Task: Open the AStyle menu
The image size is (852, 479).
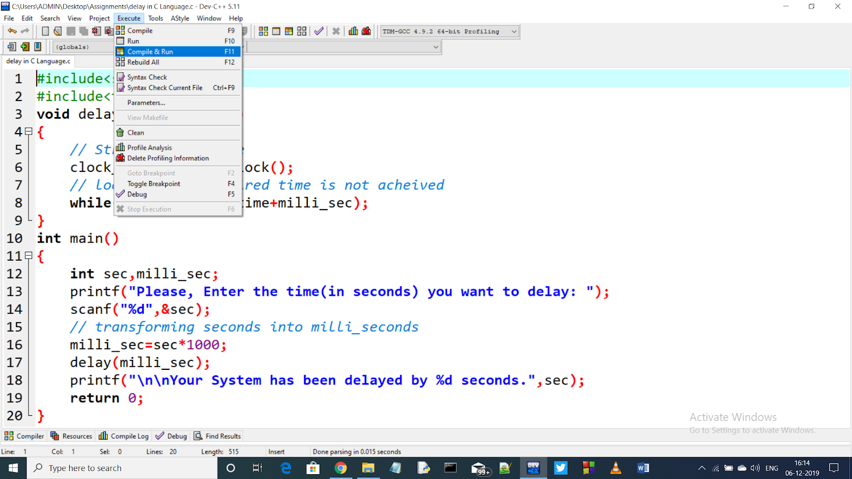Action: tap(179, 18)
